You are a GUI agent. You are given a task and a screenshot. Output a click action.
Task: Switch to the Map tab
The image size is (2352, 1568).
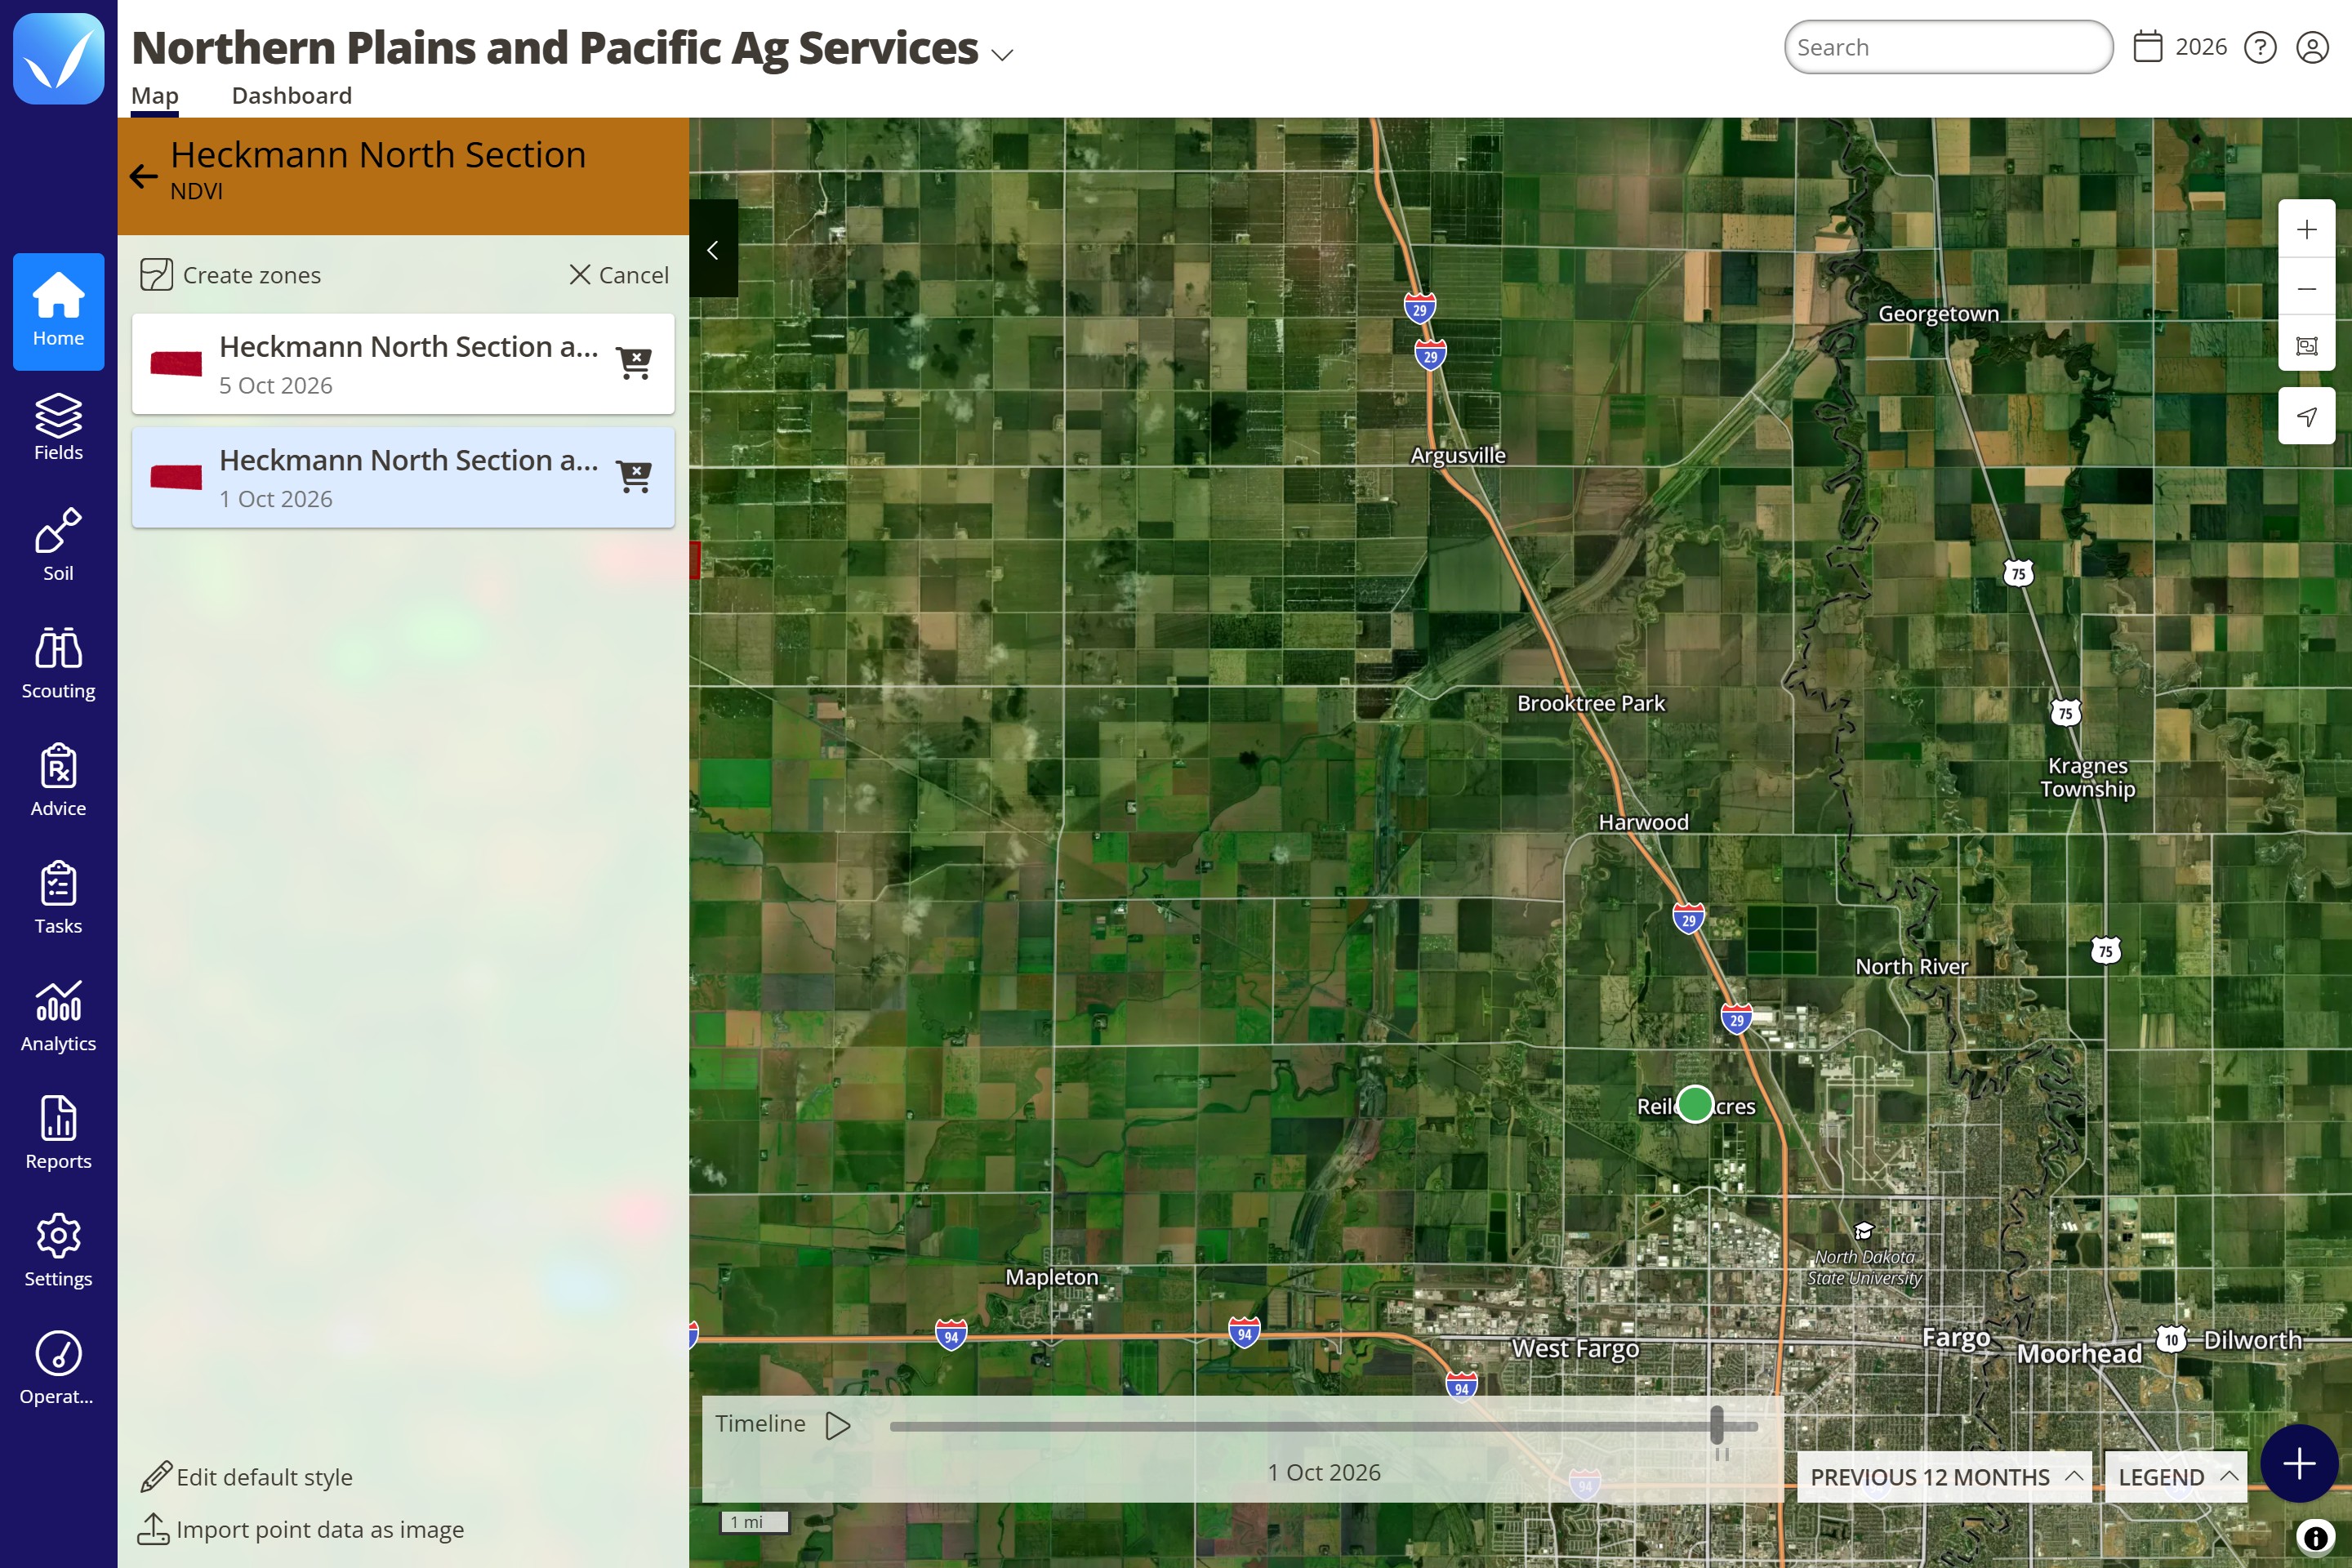(x=155, y=96)
